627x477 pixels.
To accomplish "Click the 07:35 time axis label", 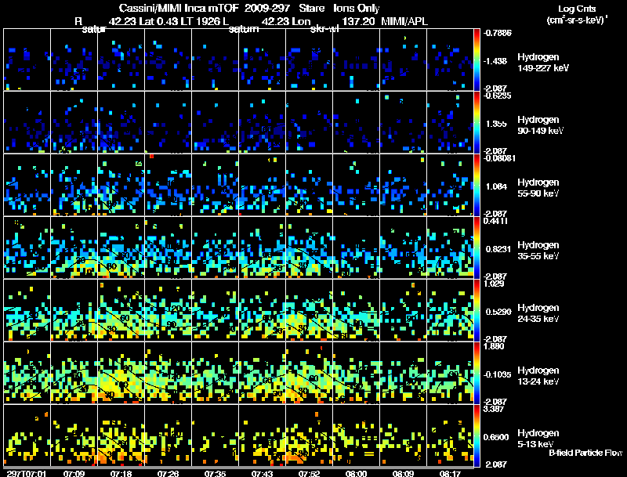I will [215, 473].
